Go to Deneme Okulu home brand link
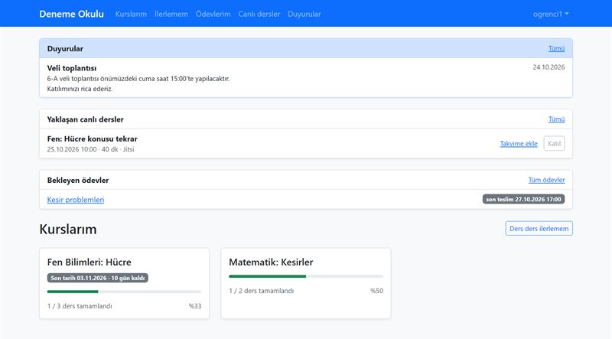612x339 pixels. [x=71, y=14]
